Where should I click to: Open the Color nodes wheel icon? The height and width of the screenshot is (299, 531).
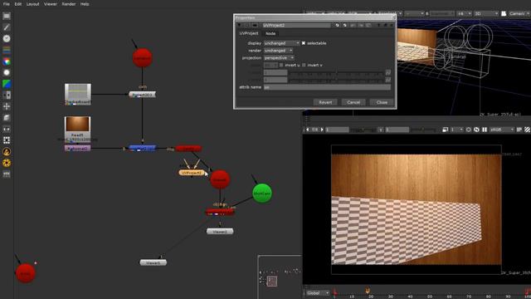(x=7, y=61)
